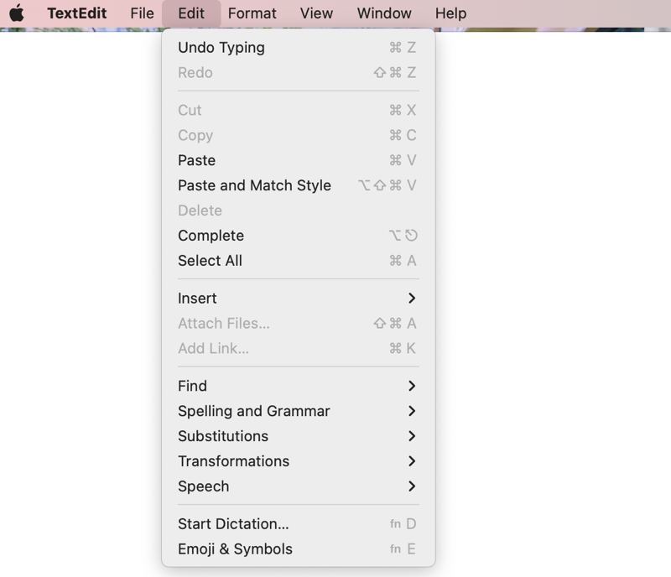Open the Format menu
The width and height of the screenshot is (671, 577).
[252, 13]
